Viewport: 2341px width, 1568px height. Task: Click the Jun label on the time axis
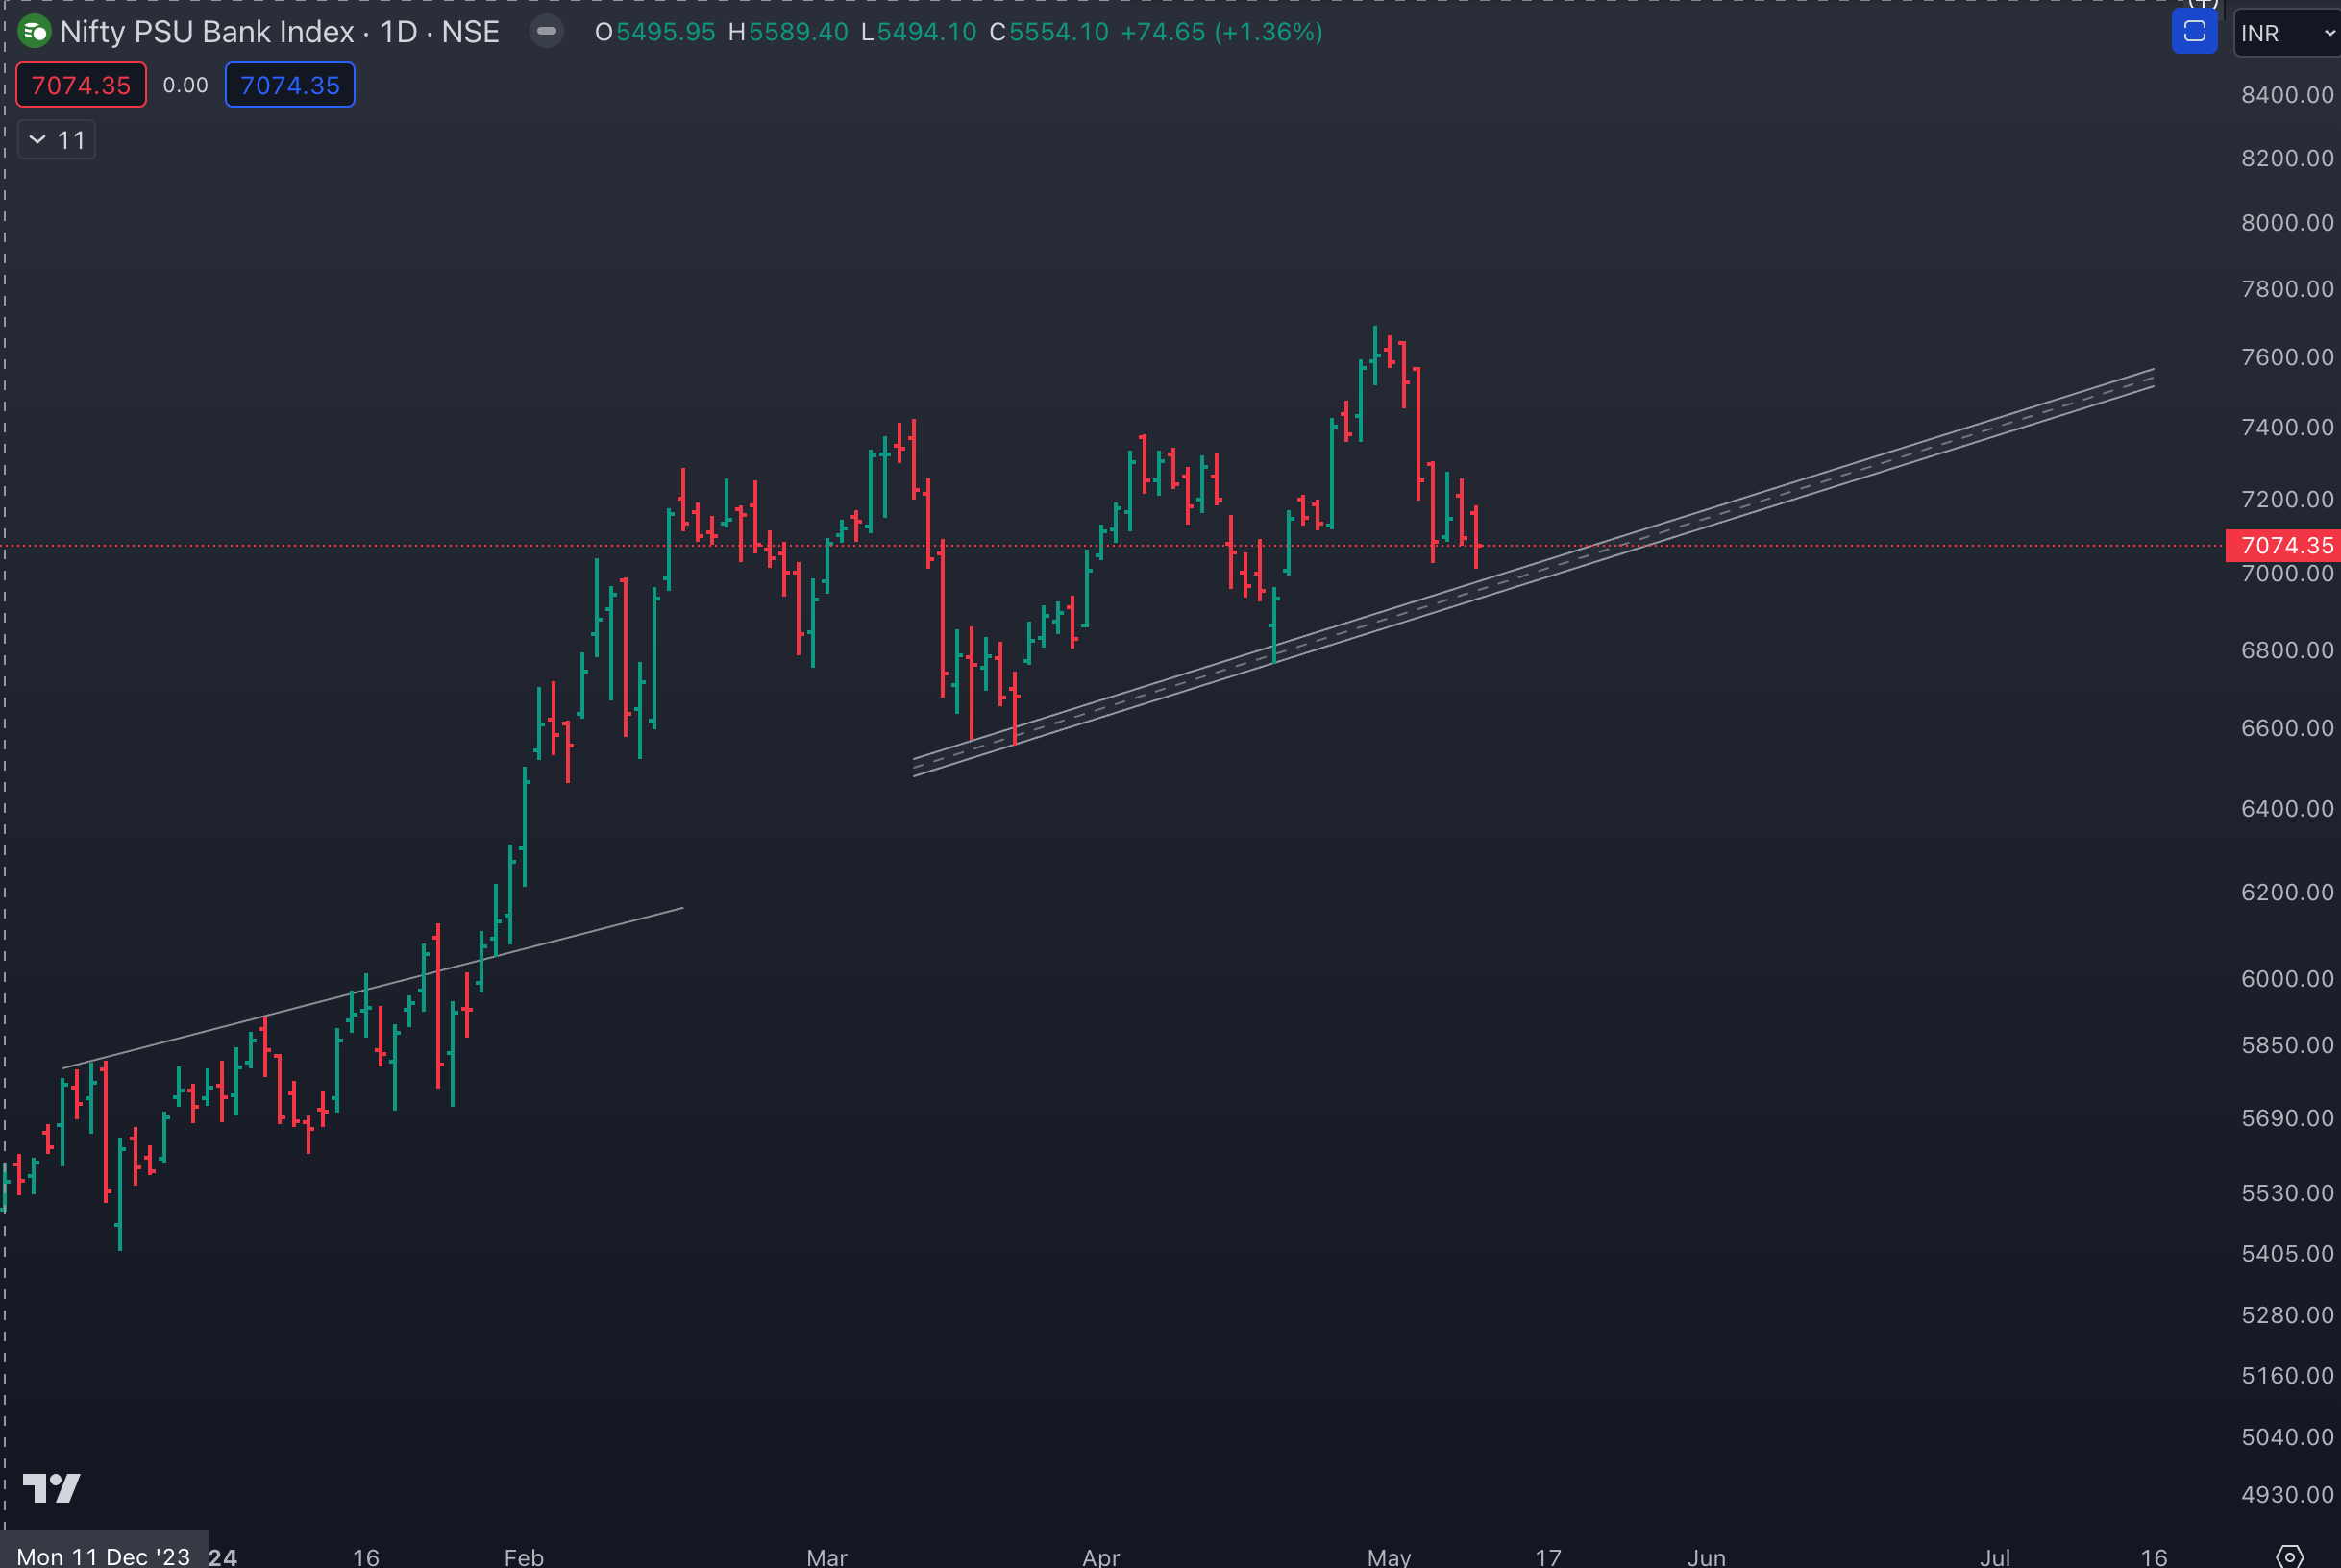[x=1706, y=1557]
